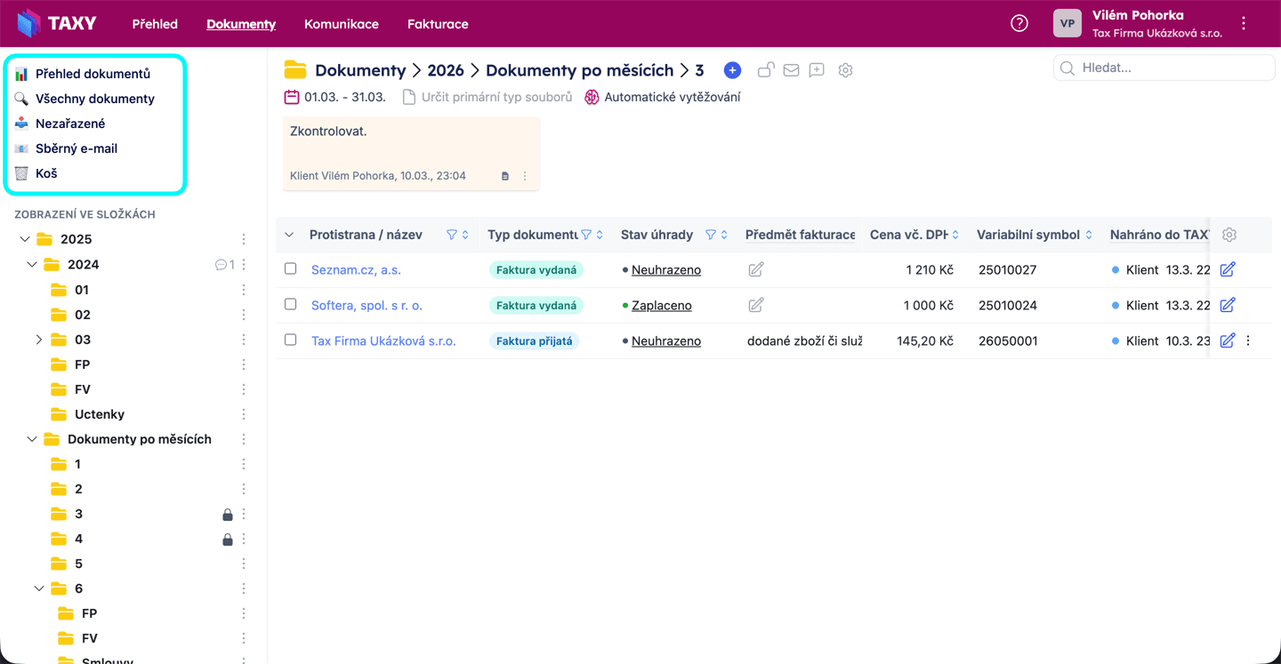This screenshot has width=1281, height=664.
Task: Click the envelope email icon beside breadcrumb
Action: click(x=791, y=70)
